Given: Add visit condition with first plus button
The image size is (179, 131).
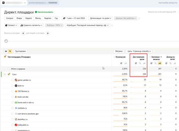Looking at the screenshot, I should point(23,33).
